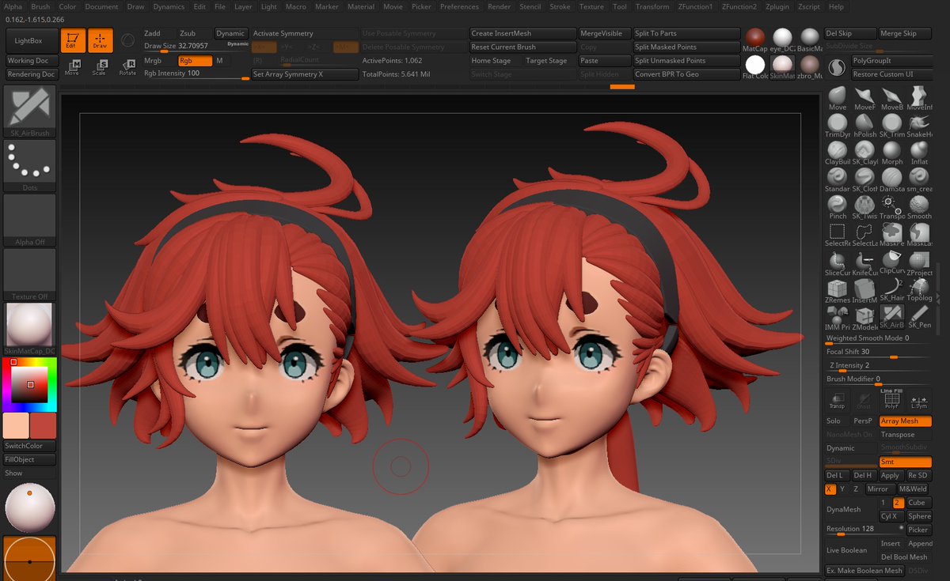
Task: Open the Render menu
Action: (x=499, y=6)
